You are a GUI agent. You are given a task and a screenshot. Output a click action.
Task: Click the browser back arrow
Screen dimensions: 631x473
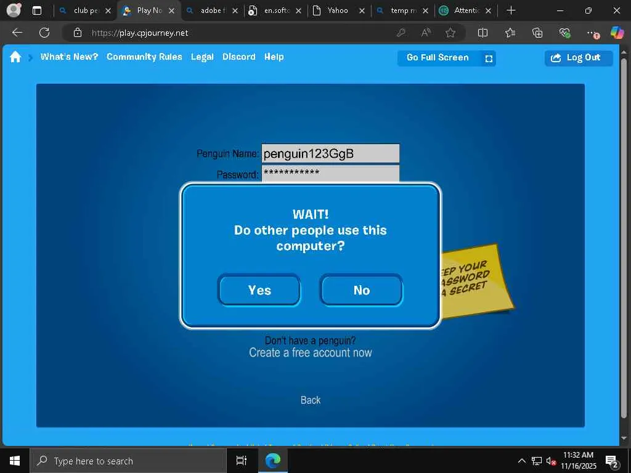pyautogui.click(x=17, y=33)
